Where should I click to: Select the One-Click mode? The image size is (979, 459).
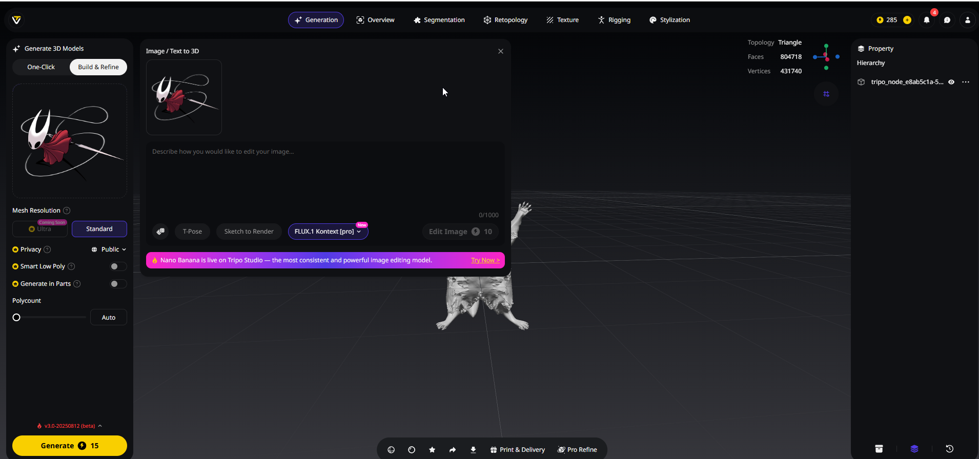coord(41,67)
